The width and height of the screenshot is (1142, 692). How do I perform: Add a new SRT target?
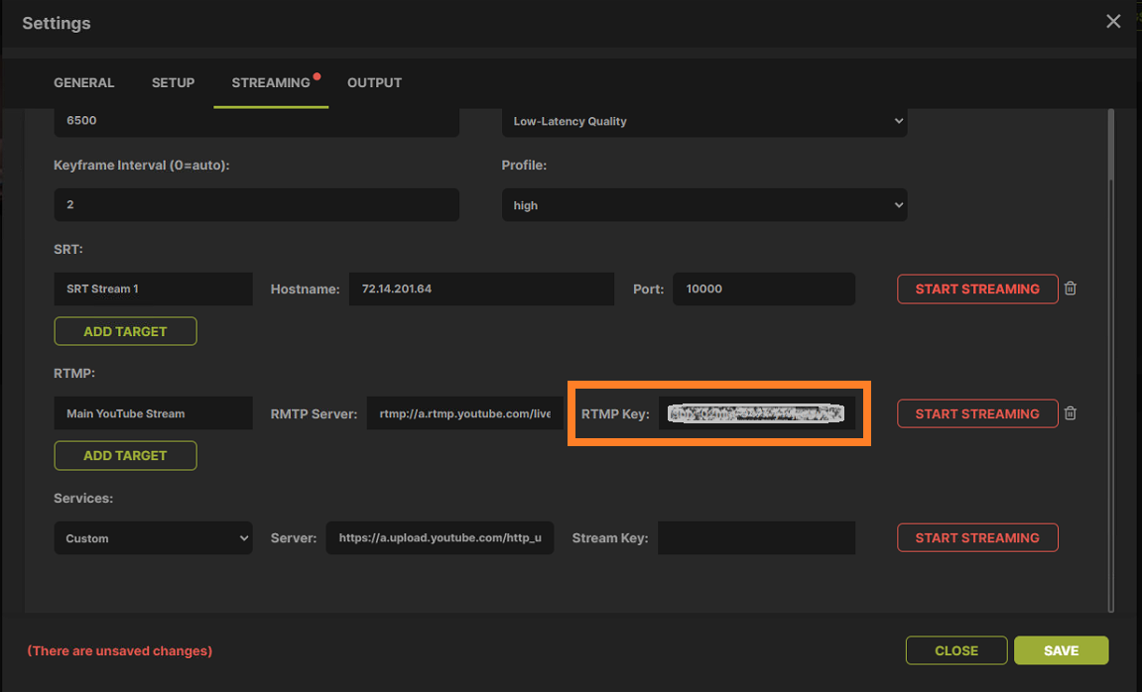click(x=125, y=330)
